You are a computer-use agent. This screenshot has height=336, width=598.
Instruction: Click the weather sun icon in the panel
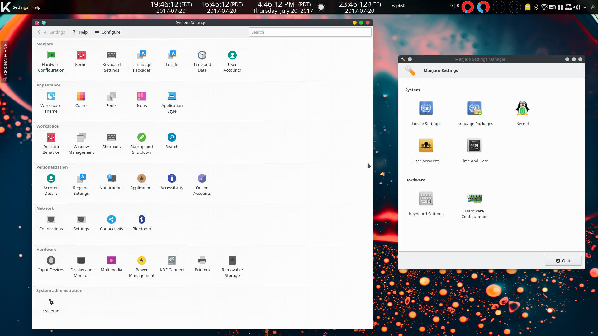[x=321, y=7]
